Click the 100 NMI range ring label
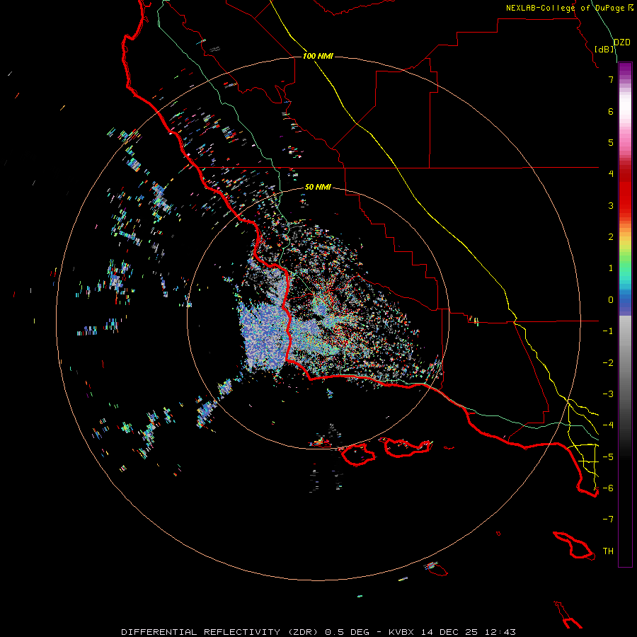 point(318,56)
